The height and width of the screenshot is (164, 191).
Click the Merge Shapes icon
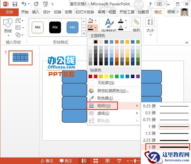pyautogui.click(x=18, y=35)
